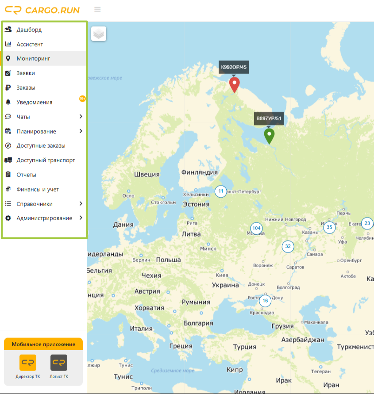Open the Директор ТК mobile app icon
Screen dimensions: 374x394
tap(28, 363)
